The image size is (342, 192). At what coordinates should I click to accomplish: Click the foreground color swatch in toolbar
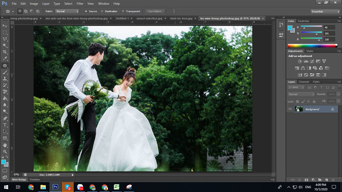point(4,162)
